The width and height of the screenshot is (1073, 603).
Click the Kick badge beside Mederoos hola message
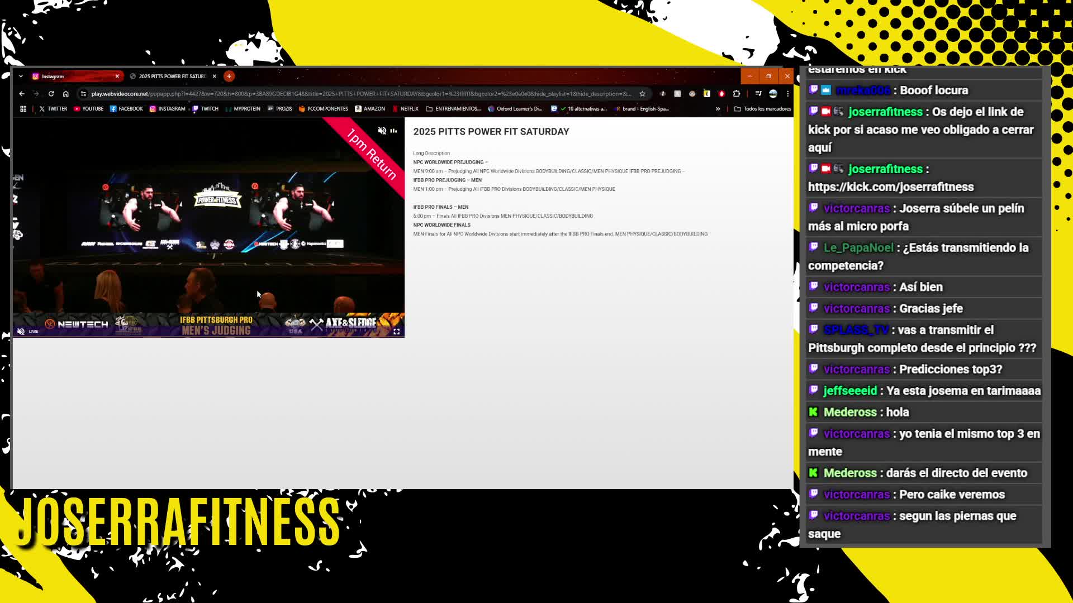[814, 411]
